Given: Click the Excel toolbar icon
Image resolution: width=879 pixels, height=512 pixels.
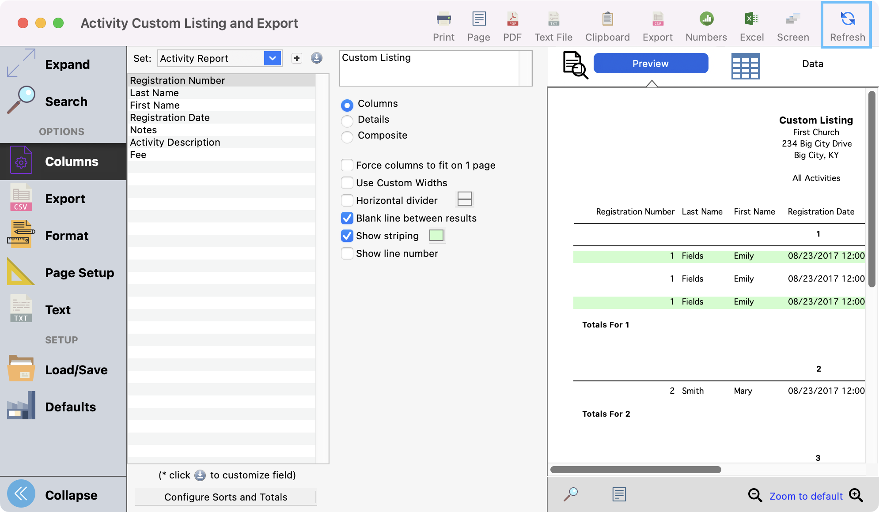Looking at the screenshot, I should tap(751, 19).
